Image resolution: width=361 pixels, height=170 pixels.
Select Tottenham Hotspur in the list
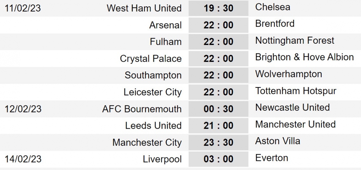point(296,91)
